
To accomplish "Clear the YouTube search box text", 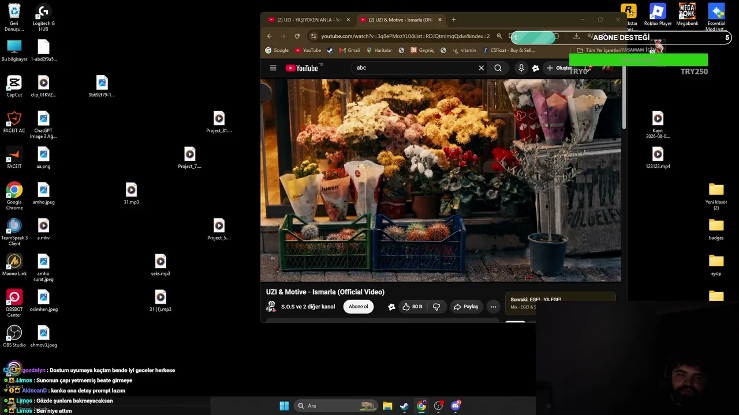I will coord(481,68).
